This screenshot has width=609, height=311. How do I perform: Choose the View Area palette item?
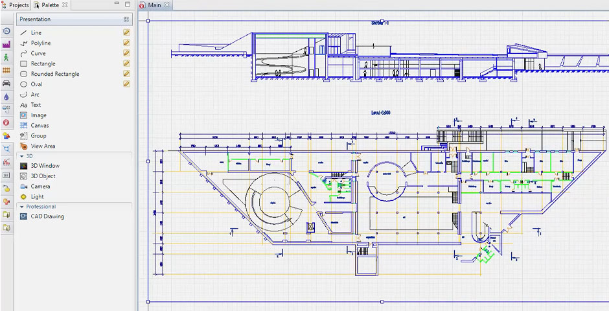coord(43,146)
